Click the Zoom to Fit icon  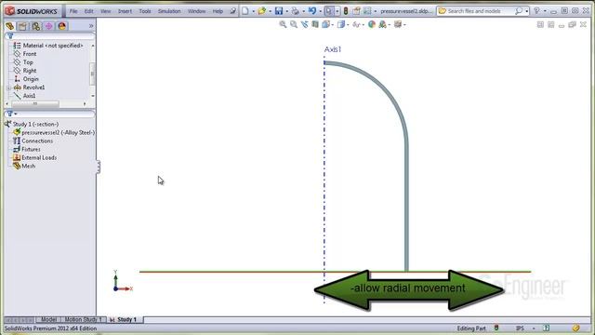[x=283, y=24]
